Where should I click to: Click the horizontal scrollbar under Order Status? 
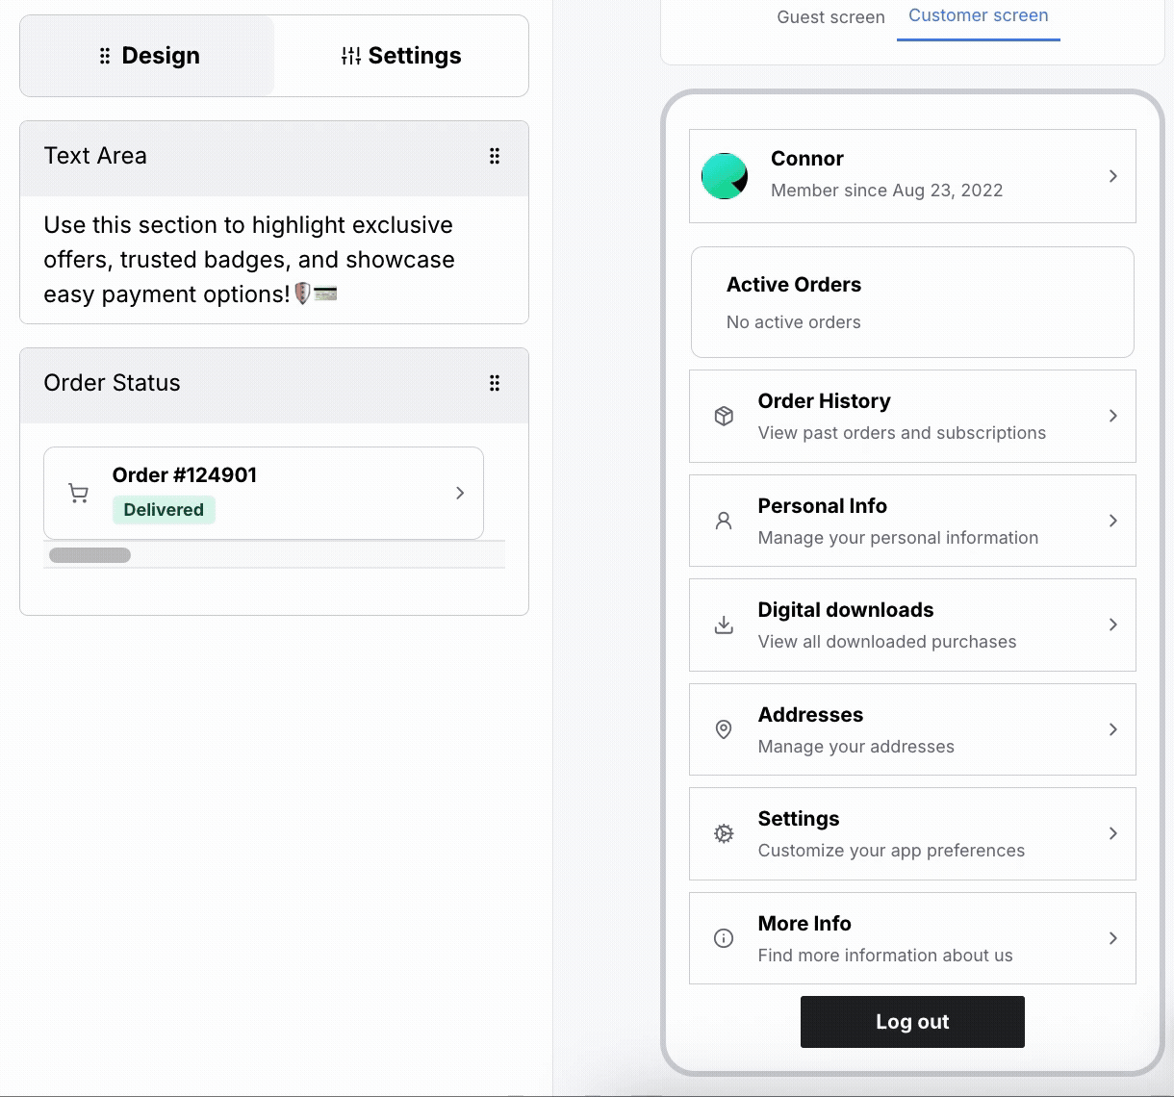point(89,555)
